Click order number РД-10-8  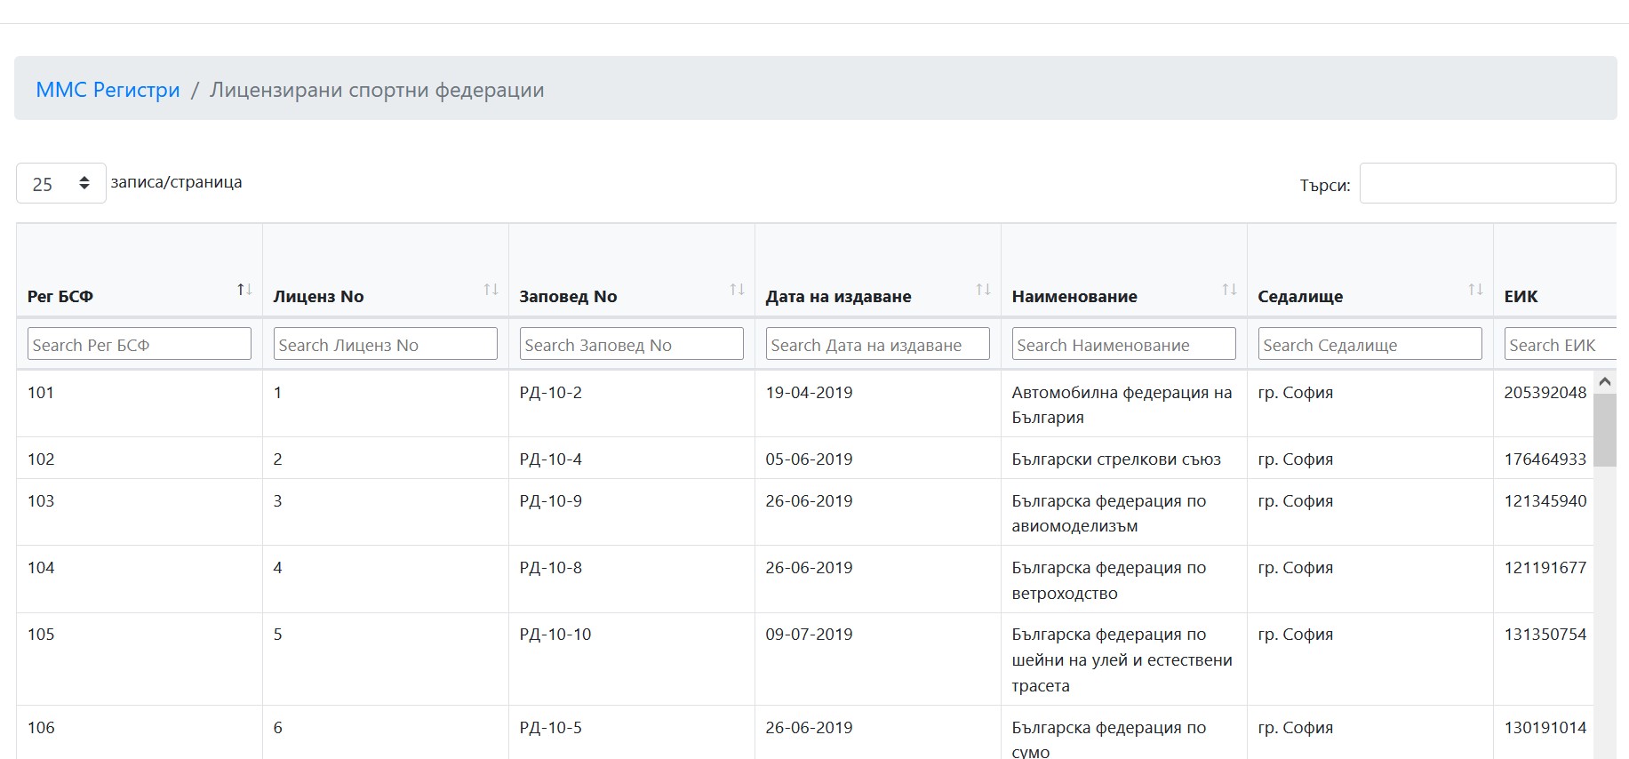[x=551, y=567]
